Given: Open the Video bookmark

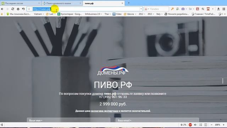Looking at the screenshot, I should click(x=117, y=14).
